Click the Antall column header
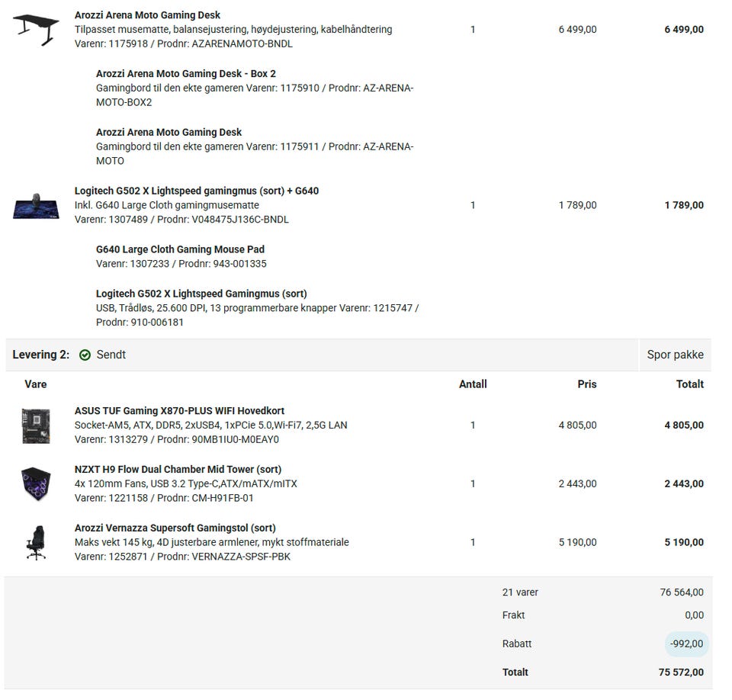Viewport: 732px width, 700px height. coord(473,384)
